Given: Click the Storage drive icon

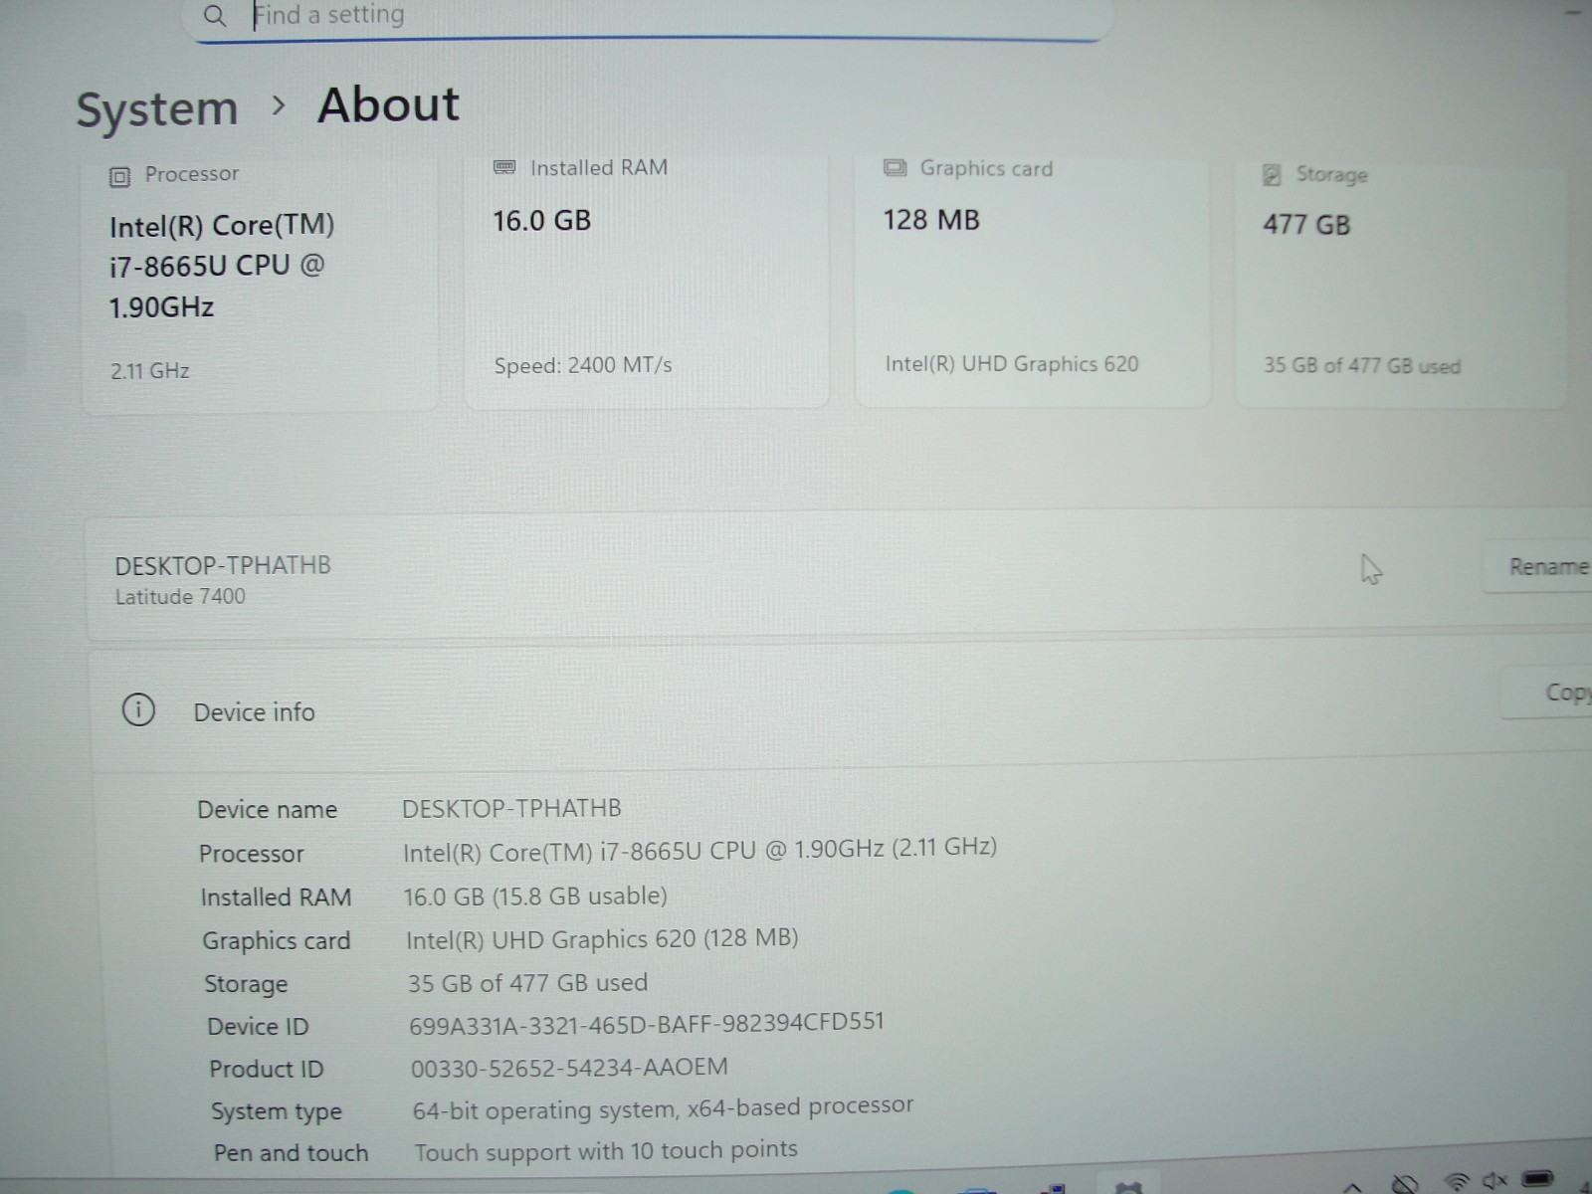Looking at the screenshot, I should 1271,175.
